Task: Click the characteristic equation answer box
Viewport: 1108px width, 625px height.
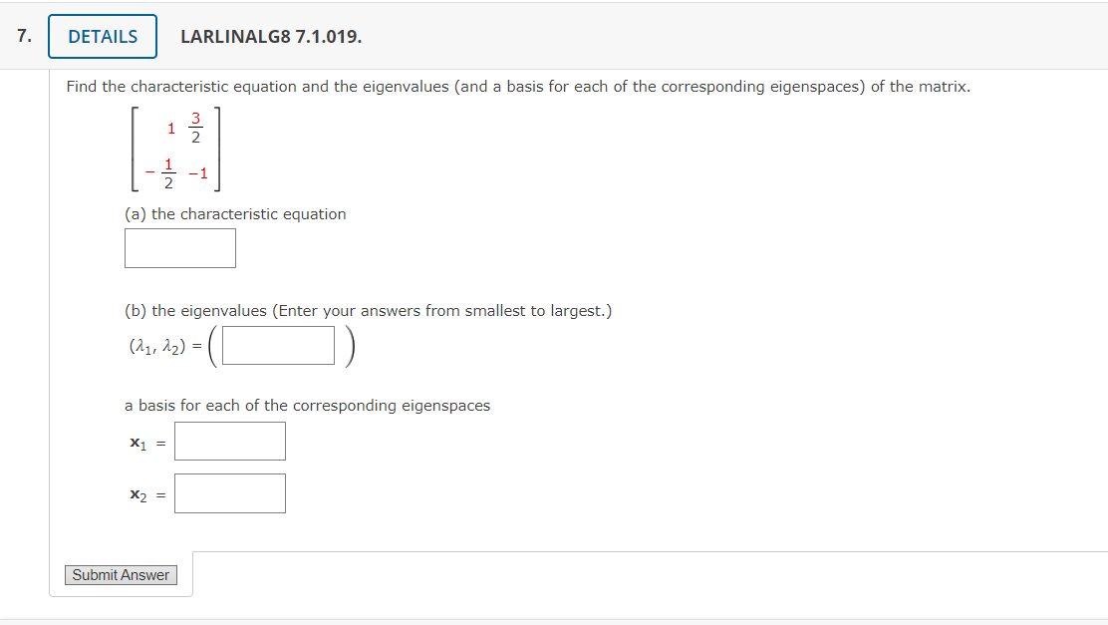Action: click(179, 247)
